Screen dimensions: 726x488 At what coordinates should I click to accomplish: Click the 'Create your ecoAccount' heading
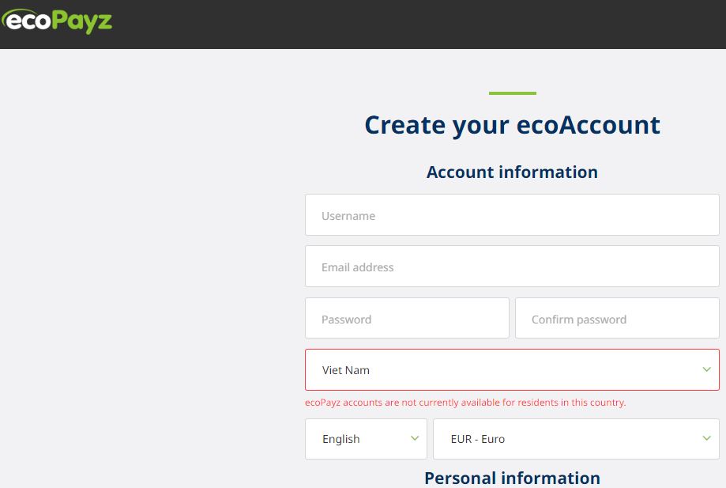tap(512, 125)
